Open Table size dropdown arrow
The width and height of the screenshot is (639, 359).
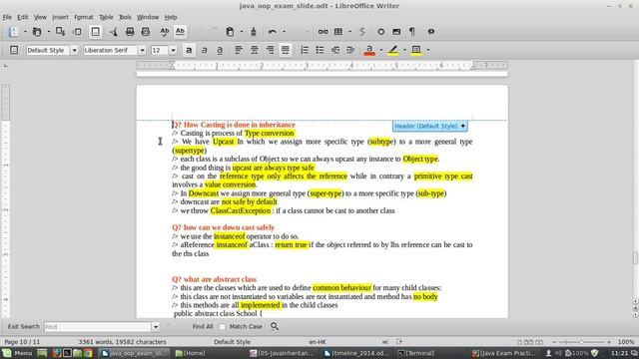click(349, 32)
